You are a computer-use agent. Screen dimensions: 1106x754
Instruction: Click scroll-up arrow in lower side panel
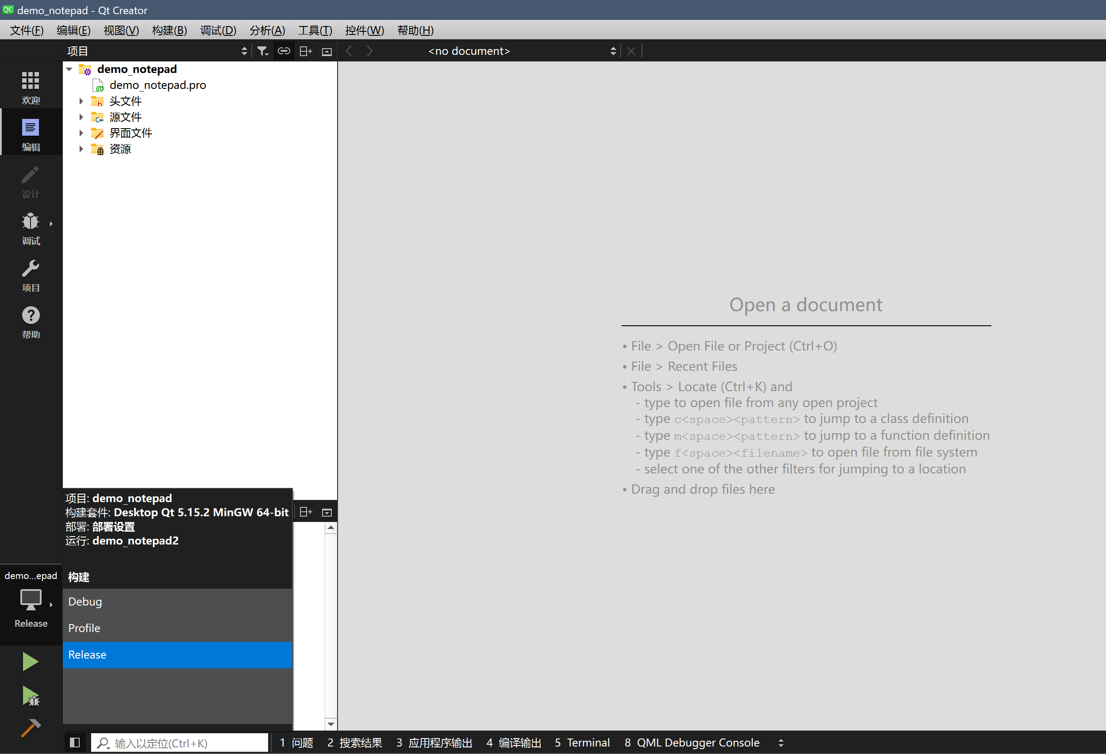pos(331,528)
